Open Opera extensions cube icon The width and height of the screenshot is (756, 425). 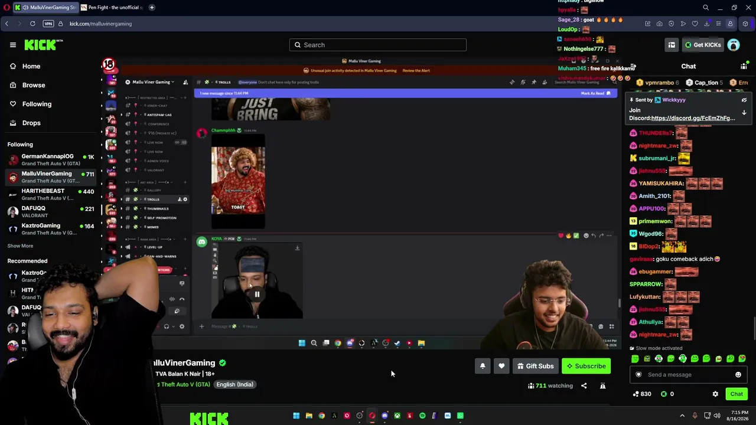(x=745, y=24)
